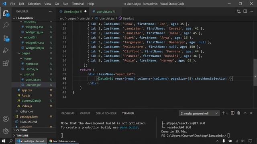The image size is (257, 144).
Task: Add a new terminal with plus icon
Action: click(x=223, y=113)
